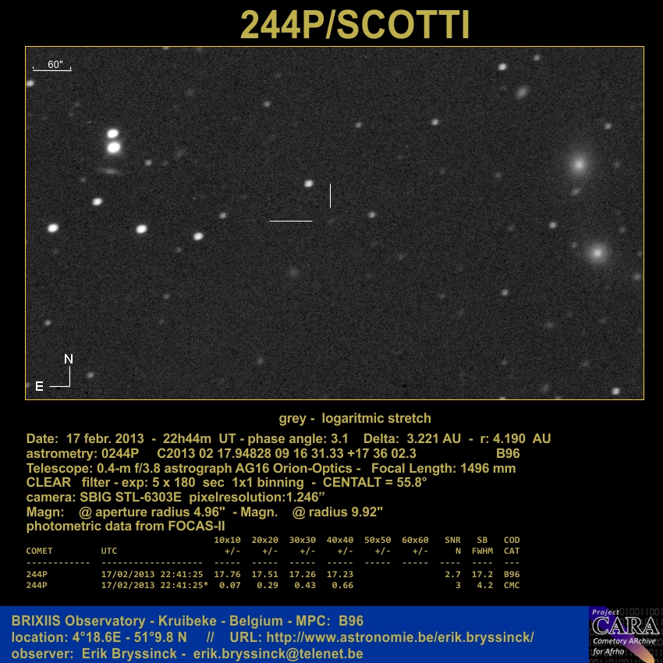Click the "CENTALT = 55.8°" value
Screen dimensions: 663x663
374,483
